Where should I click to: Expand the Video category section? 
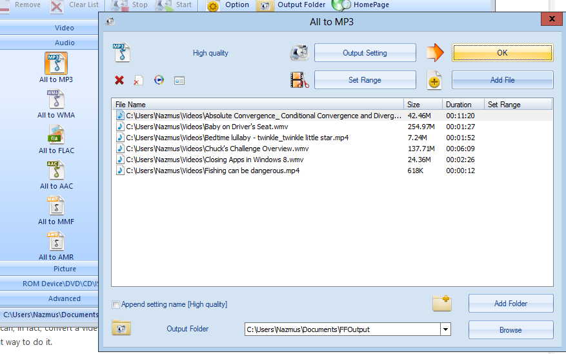[65, 28]
